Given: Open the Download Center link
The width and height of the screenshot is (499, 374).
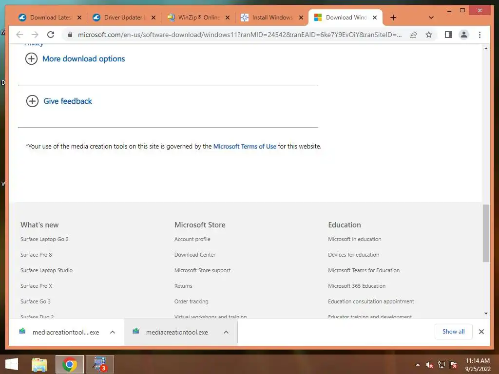Looking at the screenshot, I should [195, 255].
